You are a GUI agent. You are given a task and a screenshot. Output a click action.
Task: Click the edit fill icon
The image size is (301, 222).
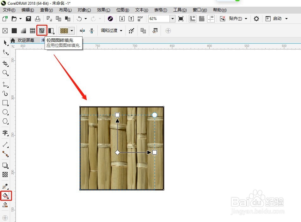click(x=155, y=31)
